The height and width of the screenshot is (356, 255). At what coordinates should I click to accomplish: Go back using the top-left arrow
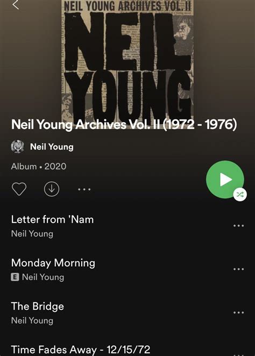pos(16,5)
